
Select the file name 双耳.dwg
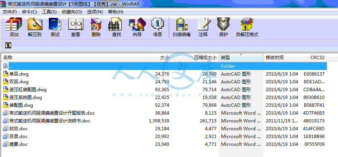click(19, 82)
